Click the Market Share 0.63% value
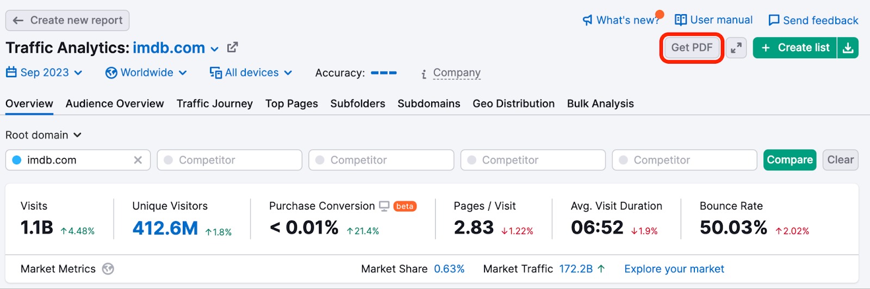 (x=449, y=269)
